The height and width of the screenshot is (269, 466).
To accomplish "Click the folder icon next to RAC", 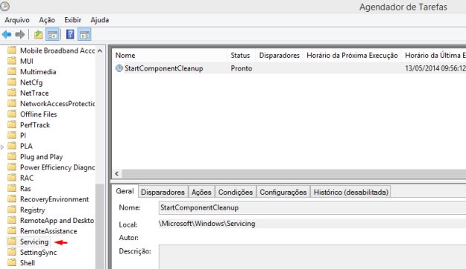I will tap(12, 178).
